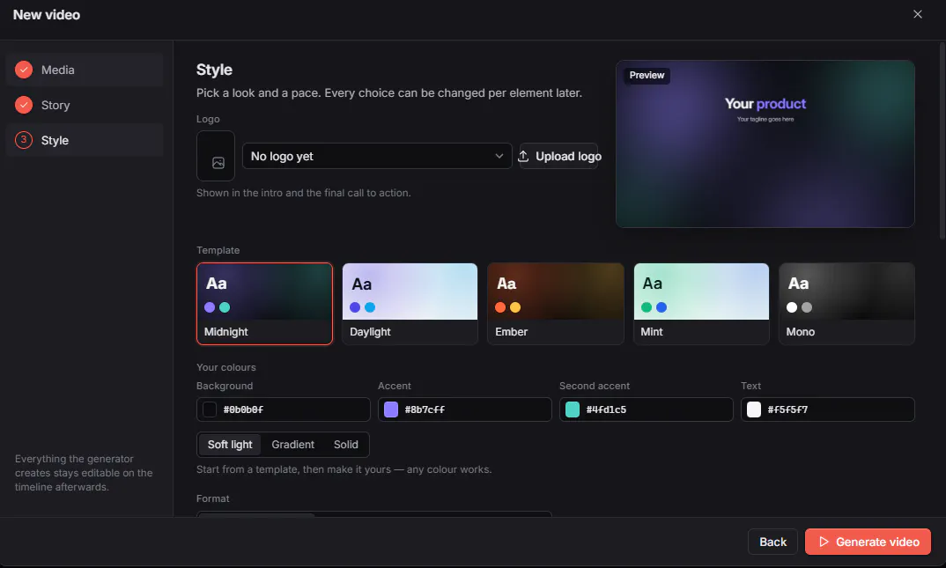The image size is (946, 568).
Task: Click the step 3 Style number icon
Action: click(x=24, y=141)
